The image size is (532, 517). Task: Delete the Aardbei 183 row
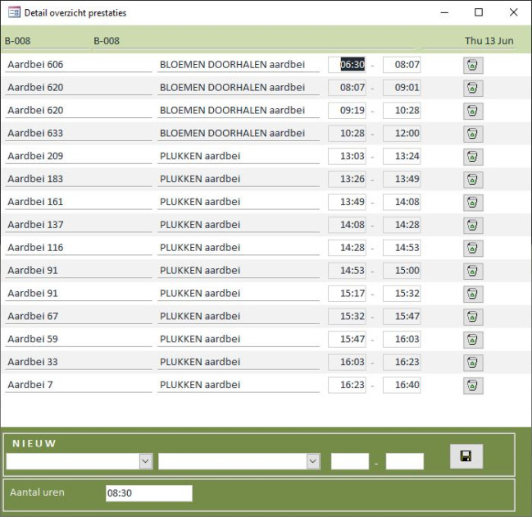[473, 180]
